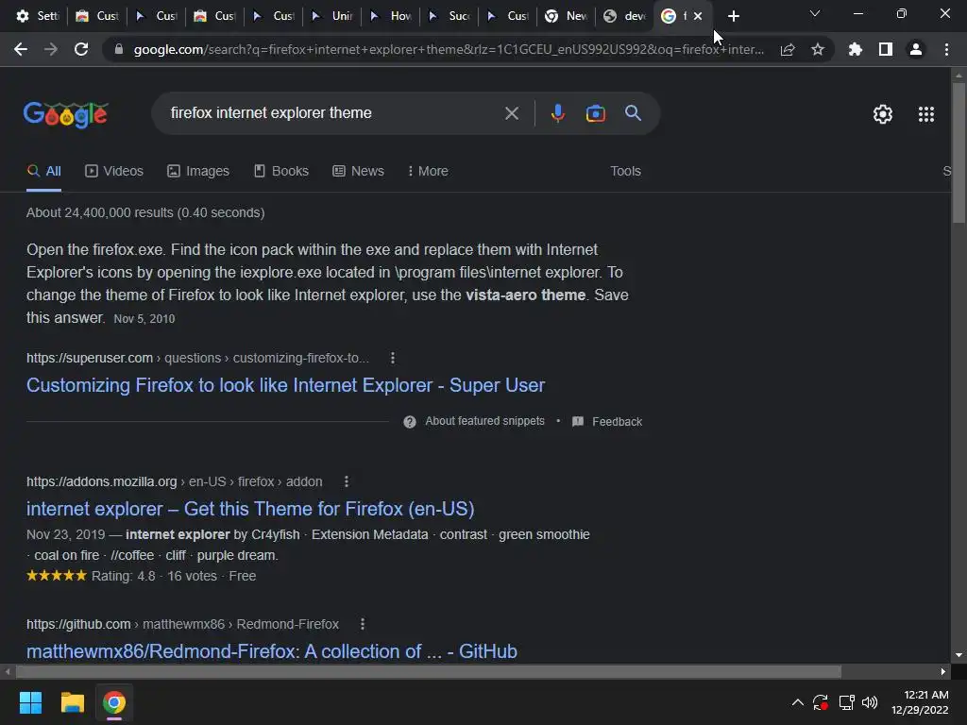The height and width of the screenshot is (725, 967).
Task: View site information via the lock icon
Action: pos(119,49)
